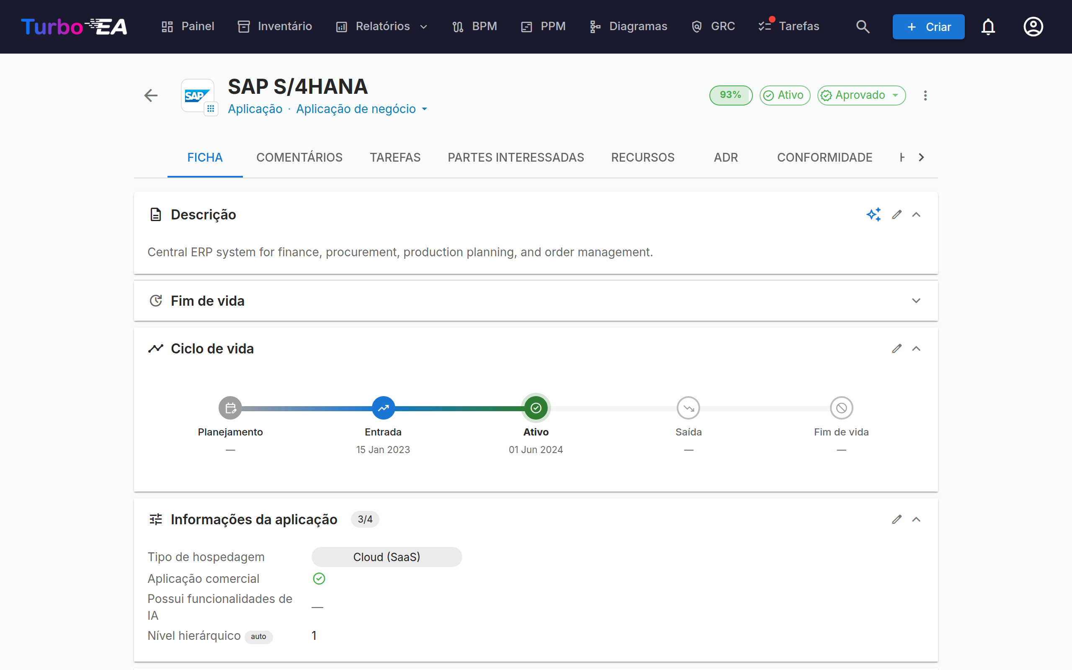This screenshot has height=670, width=1072.
Task: Click the Cloud (SaaS) hosting chip
Action: [x=386, y=557]
